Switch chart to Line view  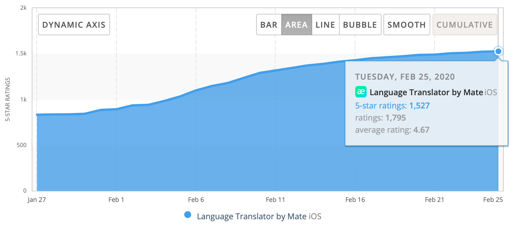325,25
